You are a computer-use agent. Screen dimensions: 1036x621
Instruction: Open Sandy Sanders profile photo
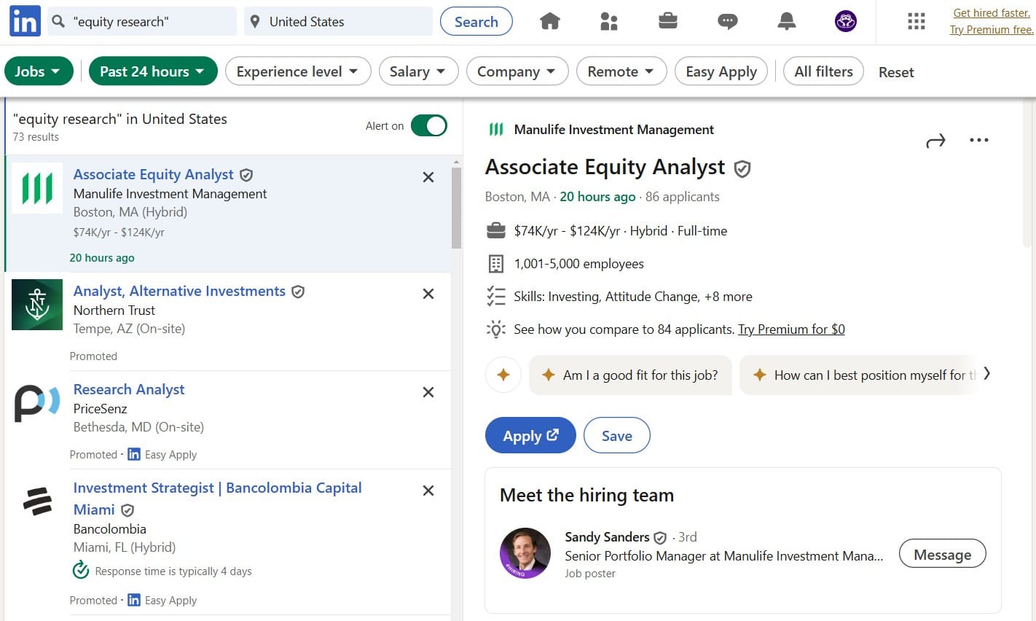525,553
